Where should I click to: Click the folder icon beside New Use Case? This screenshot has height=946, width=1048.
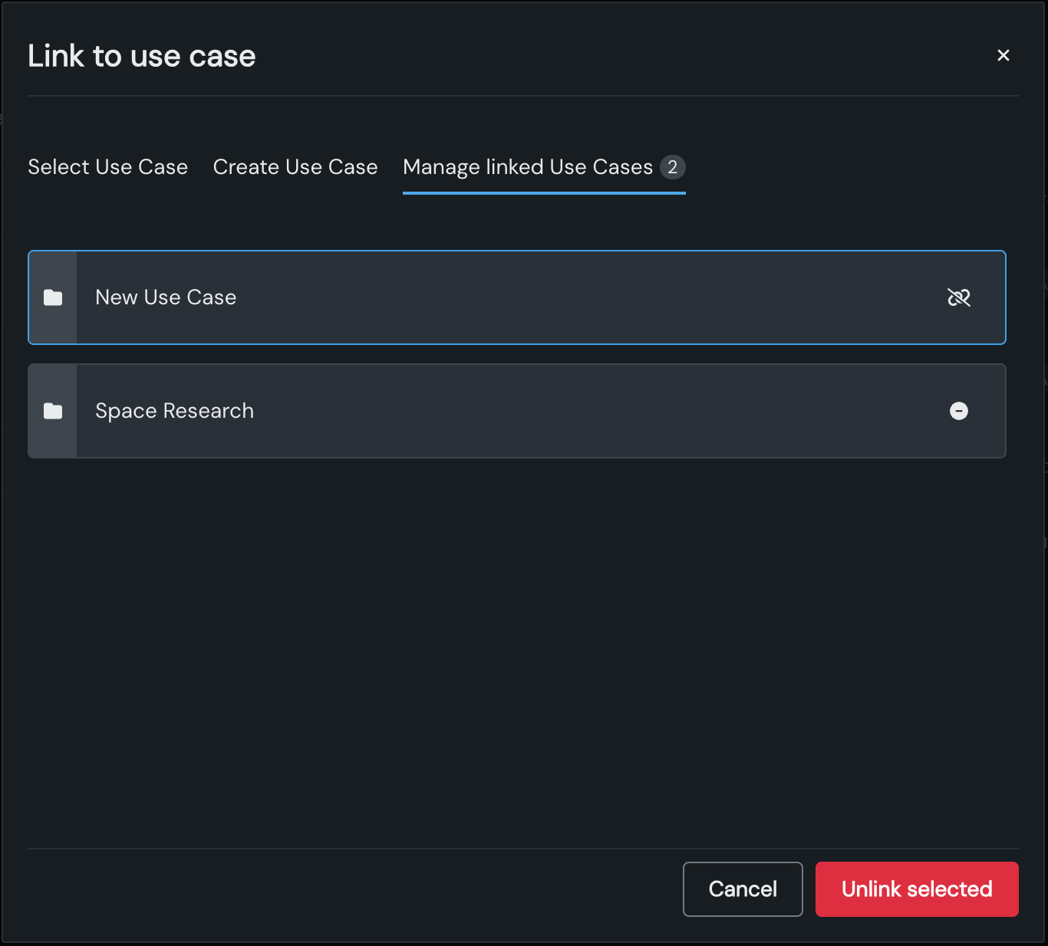pyautogui.click(x=53, y=297)
